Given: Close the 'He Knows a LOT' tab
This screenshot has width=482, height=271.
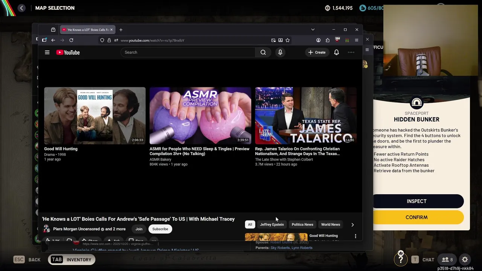Looking at the screenshot, I should (x=111, y=30).
